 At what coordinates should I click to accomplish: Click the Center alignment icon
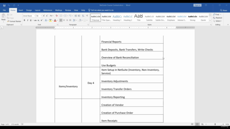[64, 20]
